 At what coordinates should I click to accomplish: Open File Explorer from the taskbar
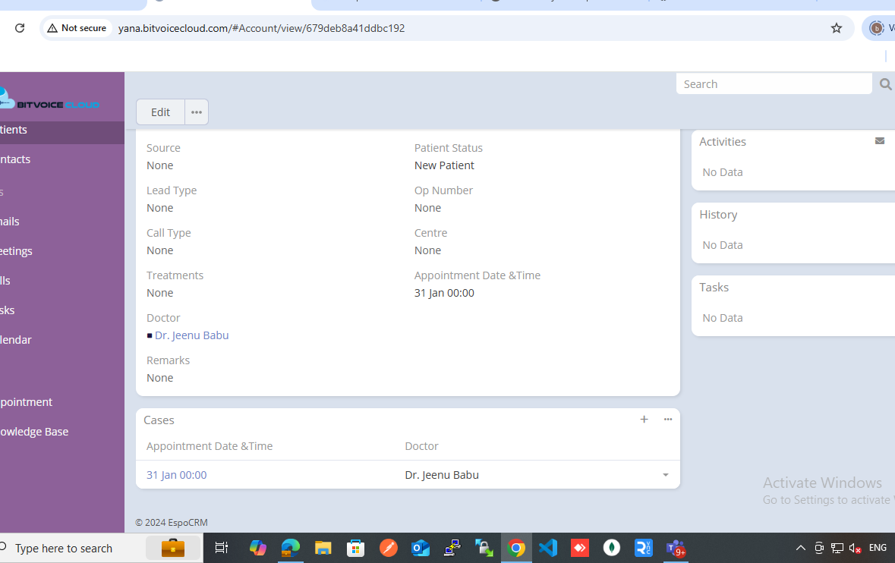coord(323,548)
